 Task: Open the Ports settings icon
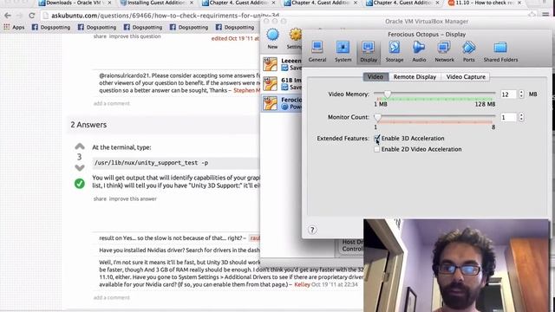tap(469, 52)
